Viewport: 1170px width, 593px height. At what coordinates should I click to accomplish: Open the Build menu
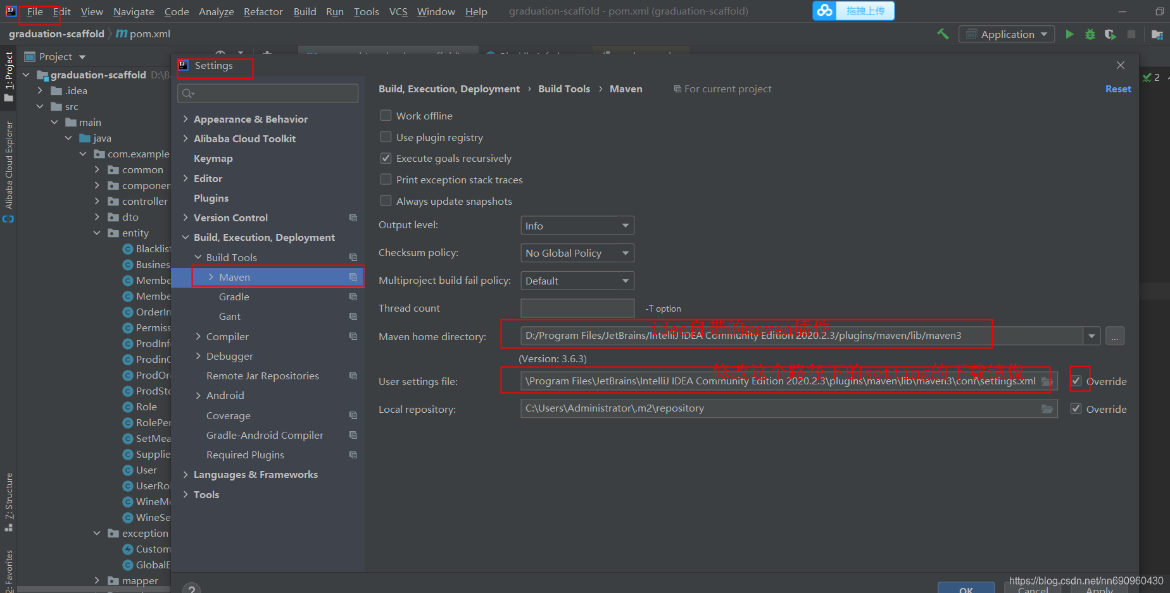pyautogui.click(x=305, y=11)
